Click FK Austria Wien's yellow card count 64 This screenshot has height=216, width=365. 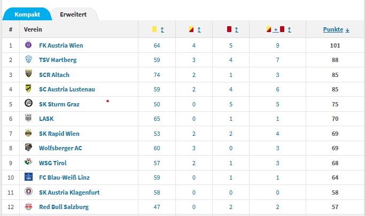(x=157, y=45)
